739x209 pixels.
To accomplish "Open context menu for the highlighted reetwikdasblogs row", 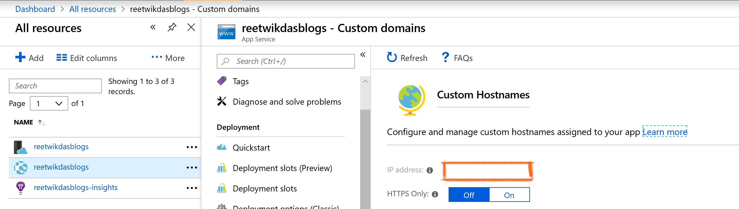I will [x=192, y=168].
